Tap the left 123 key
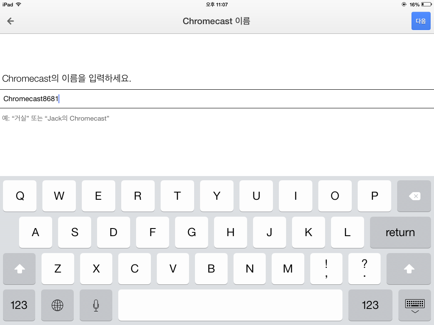Viewport: 434px width, 325px height. (19, 305)
